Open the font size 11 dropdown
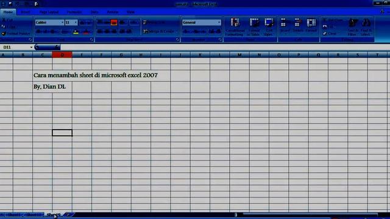 (x=76, y=23)
